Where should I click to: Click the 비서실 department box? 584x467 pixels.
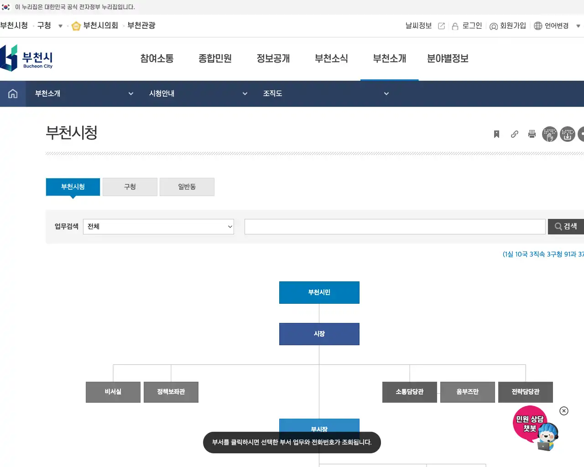[113, 392]
